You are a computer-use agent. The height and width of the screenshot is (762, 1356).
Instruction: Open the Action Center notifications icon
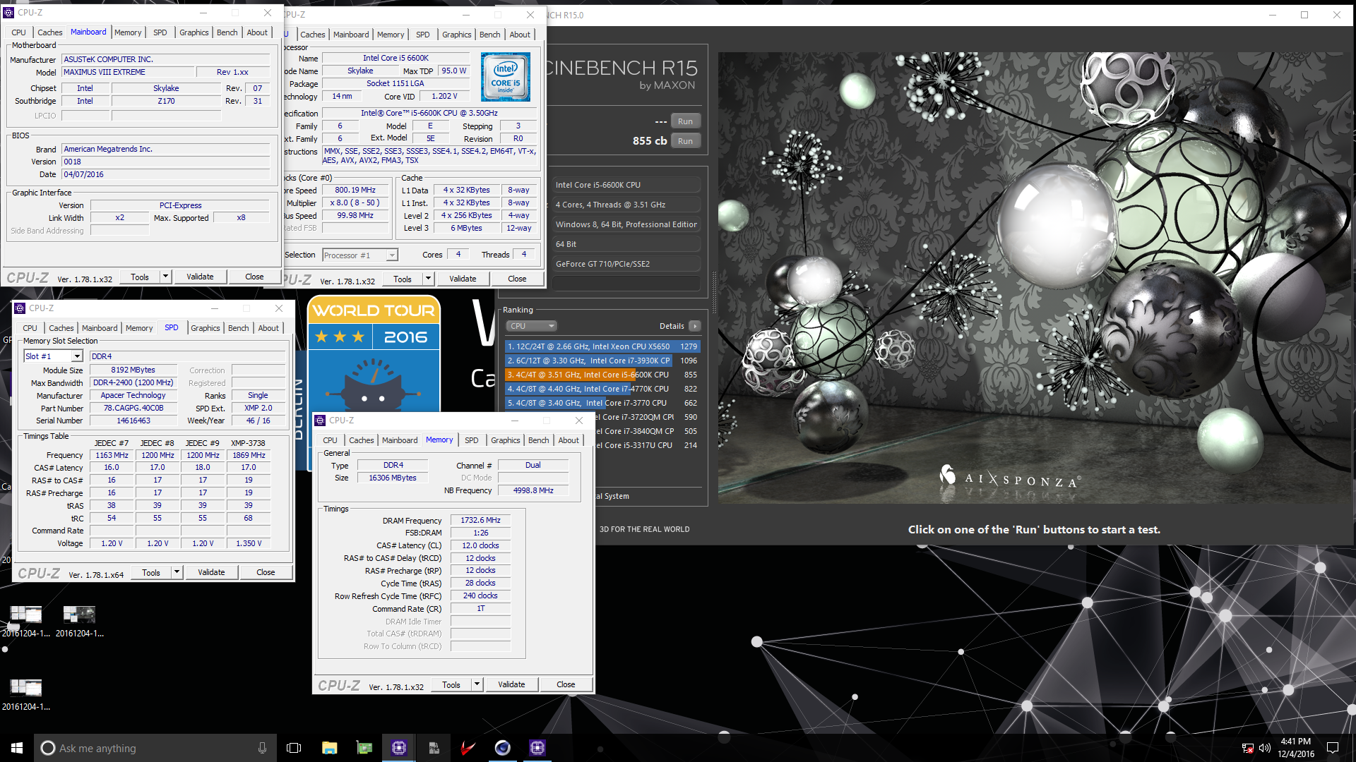click(1333, 748)
